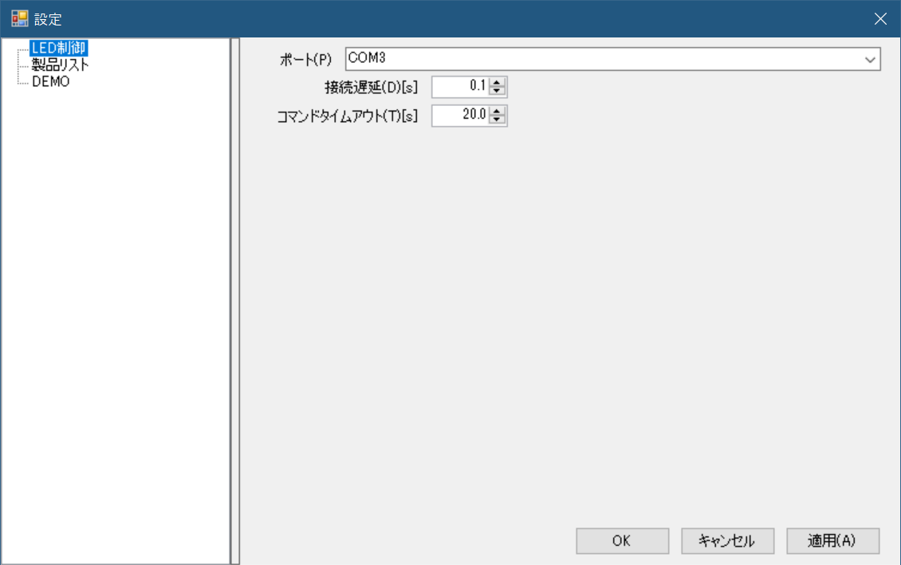Select the LED制御 tree item

point(57,48)
